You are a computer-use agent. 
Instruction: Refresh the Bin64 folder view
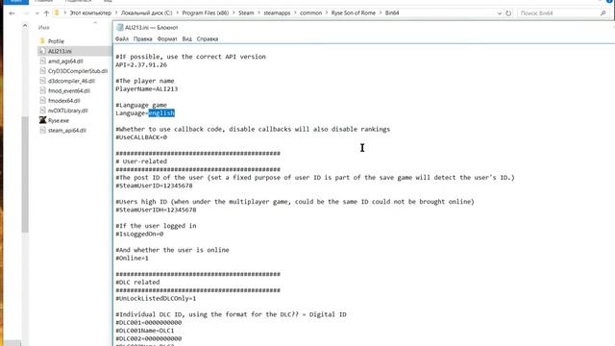coord(508,12)
